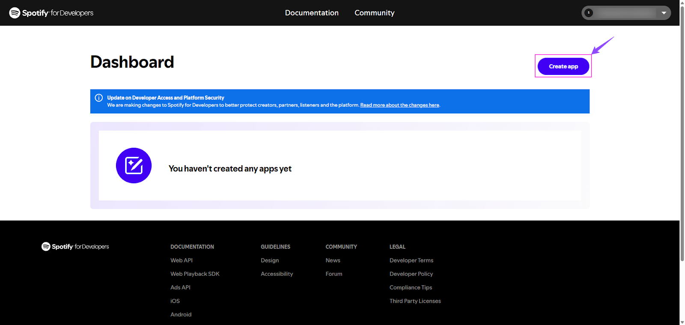685x325 pixels.
Task: Click the scrollbar up arrow
Action: coord(682,3)
